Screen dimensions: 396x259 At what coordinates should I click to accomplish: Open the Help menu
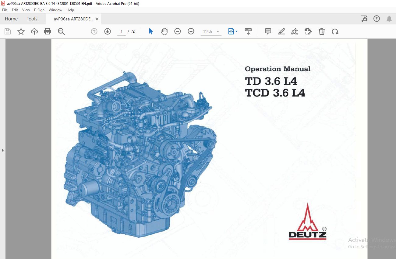tap(70, 10)
